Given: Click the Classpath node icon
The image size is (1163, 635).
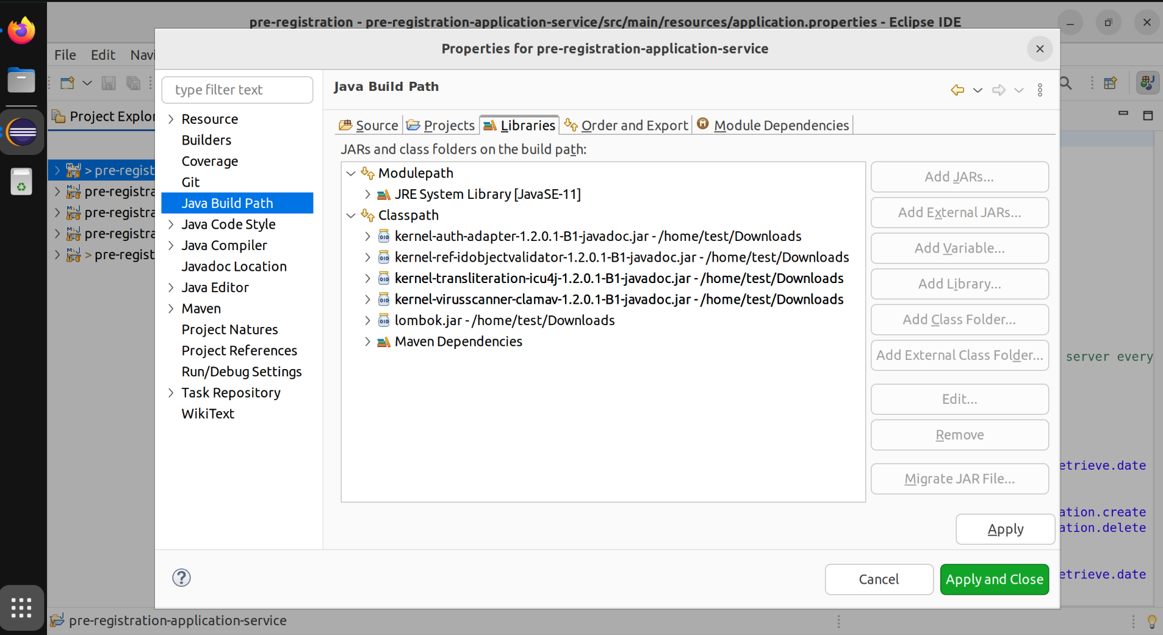Looking at the screenshot, I should click(x=367, y=215).
